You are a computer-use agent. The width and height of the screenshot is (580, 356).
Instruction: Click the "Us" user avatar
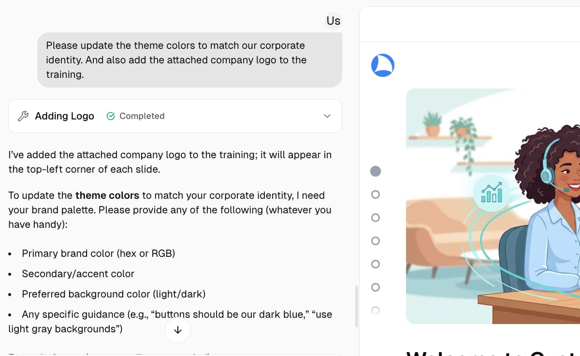(333, 21)
